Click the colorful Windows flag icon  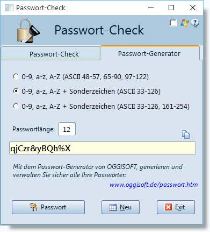pyautogui.click(x=185, y=23)
